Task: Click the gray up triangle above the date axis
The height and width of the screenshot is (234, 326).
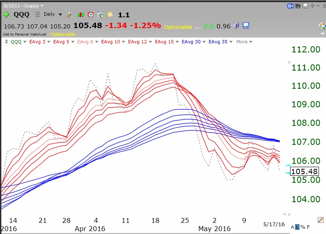Action: pos(285,214)
